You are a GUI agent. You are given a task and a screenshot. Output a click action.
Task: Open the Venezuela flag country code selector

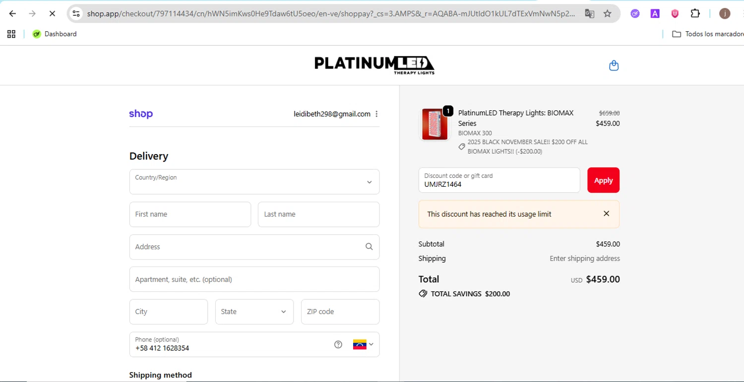point(363,344)
